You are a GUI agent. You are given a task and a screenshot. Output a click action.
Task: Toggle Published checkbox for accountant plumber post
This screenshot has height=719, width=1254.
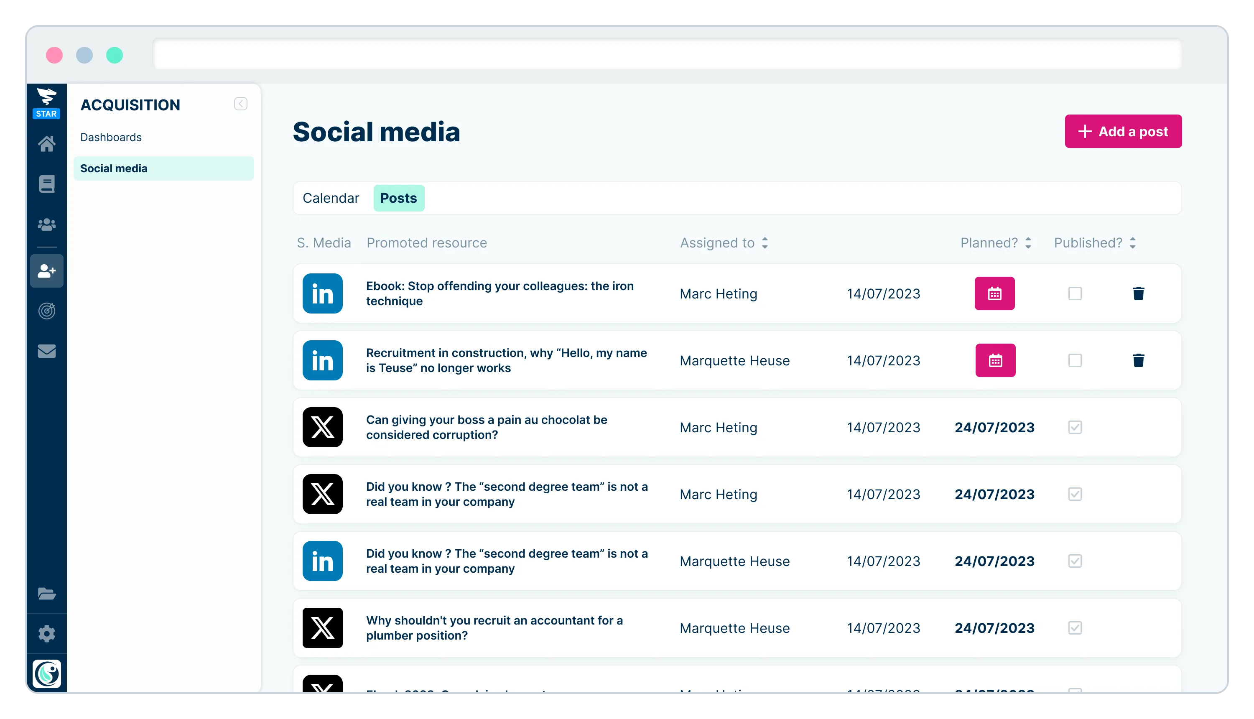click(x=1075, y=627)
